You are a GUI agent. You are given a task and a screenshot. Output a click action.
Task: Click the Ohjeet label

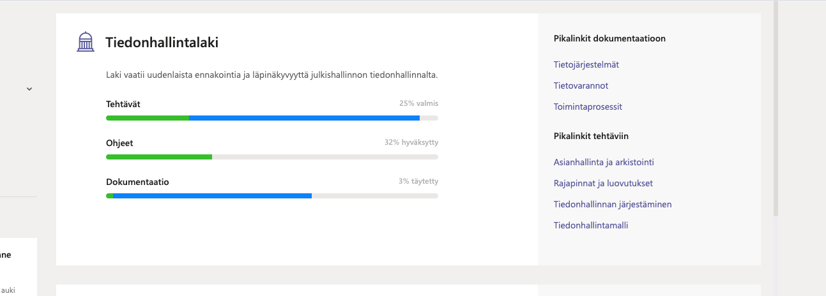pos(119,143)
